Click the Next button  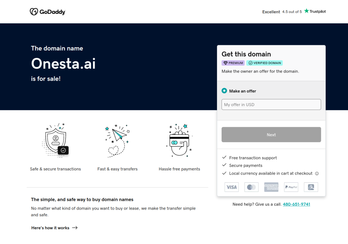pos(271,135)
